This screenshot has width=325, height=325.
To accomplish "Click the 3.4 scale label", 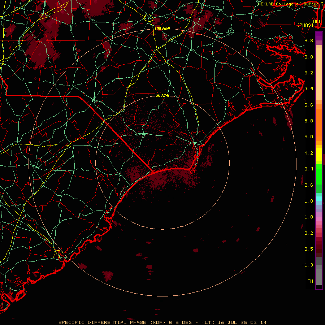I will pyautogui.click(x=309, y=169).
